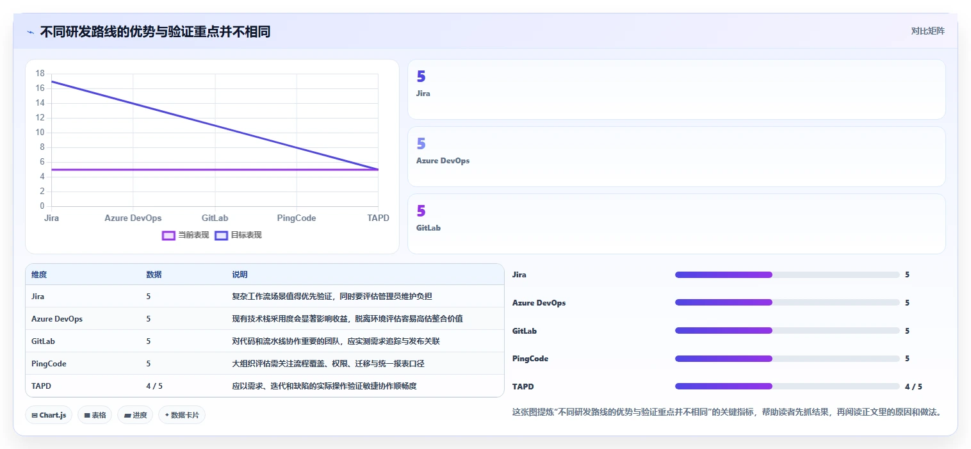Click the 维度 column header

(39, 274)
